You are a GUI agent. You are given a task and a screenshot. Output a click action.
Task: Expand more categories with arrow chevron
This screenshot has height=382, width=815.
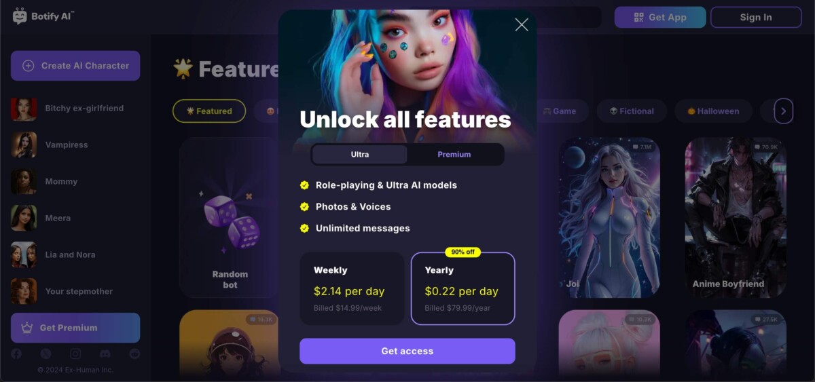tap(783, 111)
